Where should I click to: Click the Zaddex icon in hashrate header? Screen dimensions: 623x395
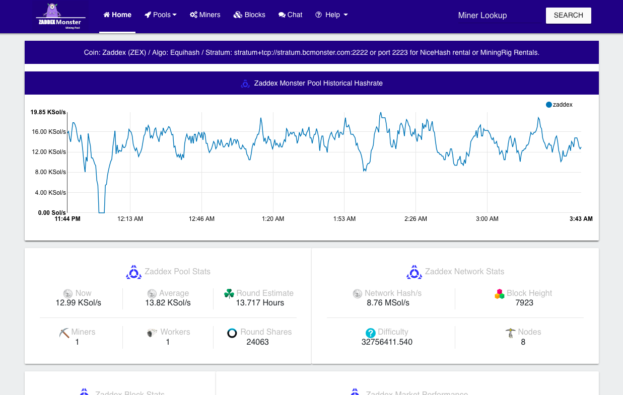pyautogui.click(x=245, y=84)
